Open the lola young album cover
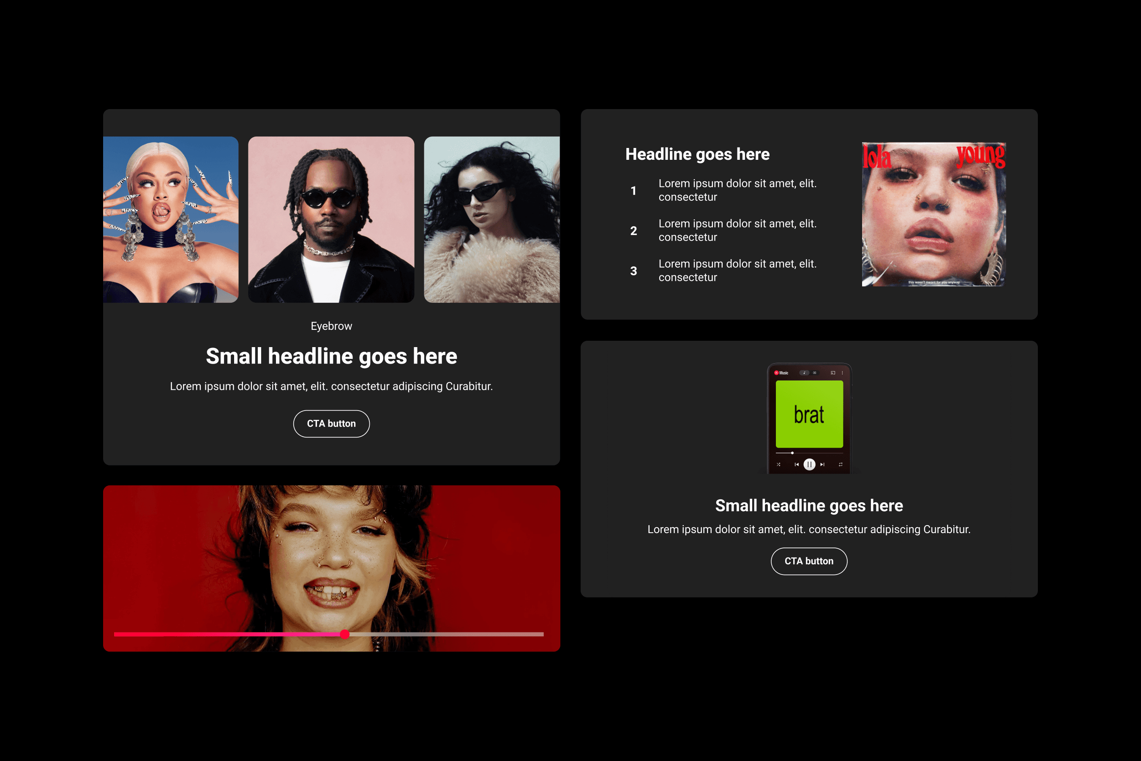 (934, 214)
